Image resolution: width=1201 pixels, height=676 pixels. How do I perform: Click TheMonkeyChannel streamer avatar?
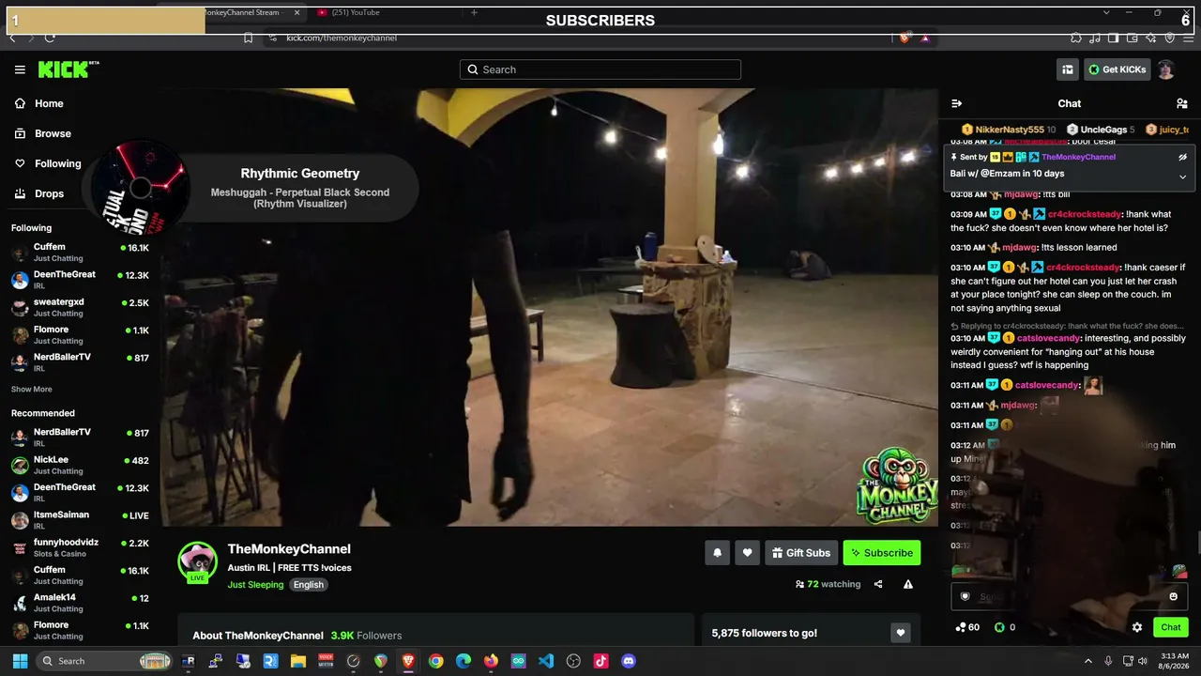[198, 561]
